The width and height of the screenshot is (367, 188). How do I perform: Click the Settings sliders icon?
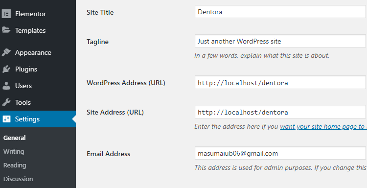[6, 119]
